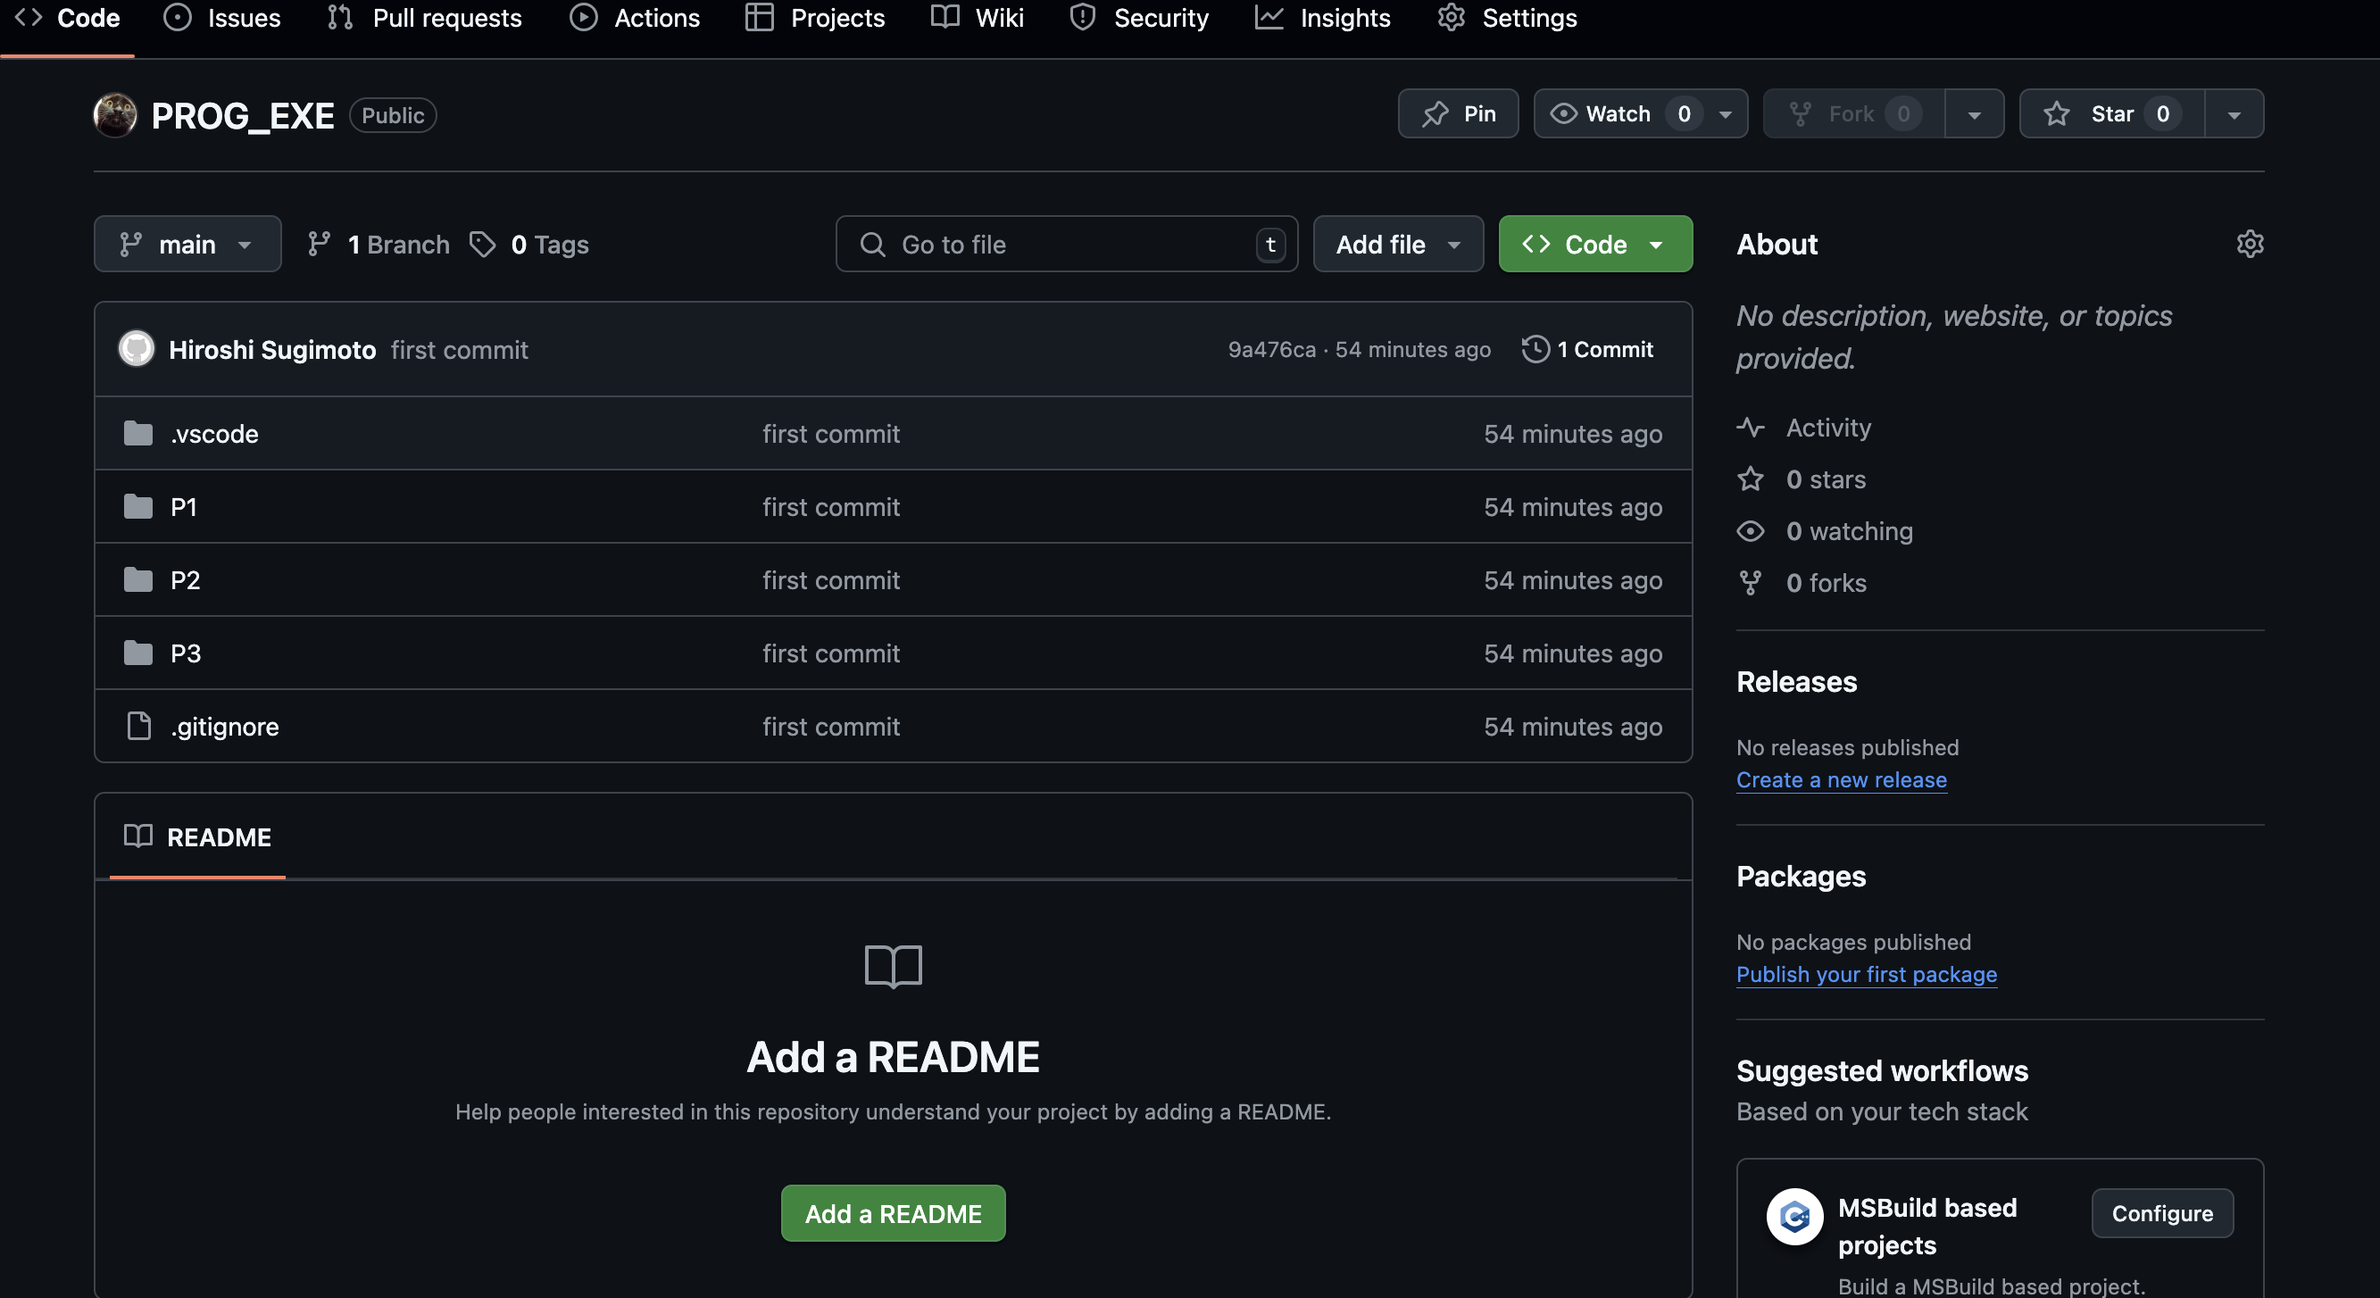This screenshot has height=1298, width=2380.
Task: Open Hiroshi Sugimoto author name
Action: [272, 349]
